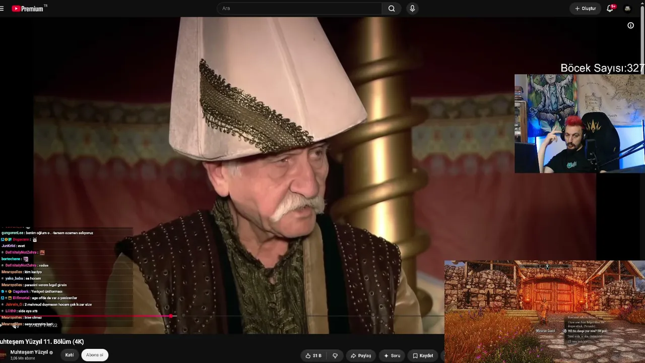Image resolution: width=645 pixels, height=363 pixels.
Task: Select chat username 'Lilith0'
Action: pos(11,311)
